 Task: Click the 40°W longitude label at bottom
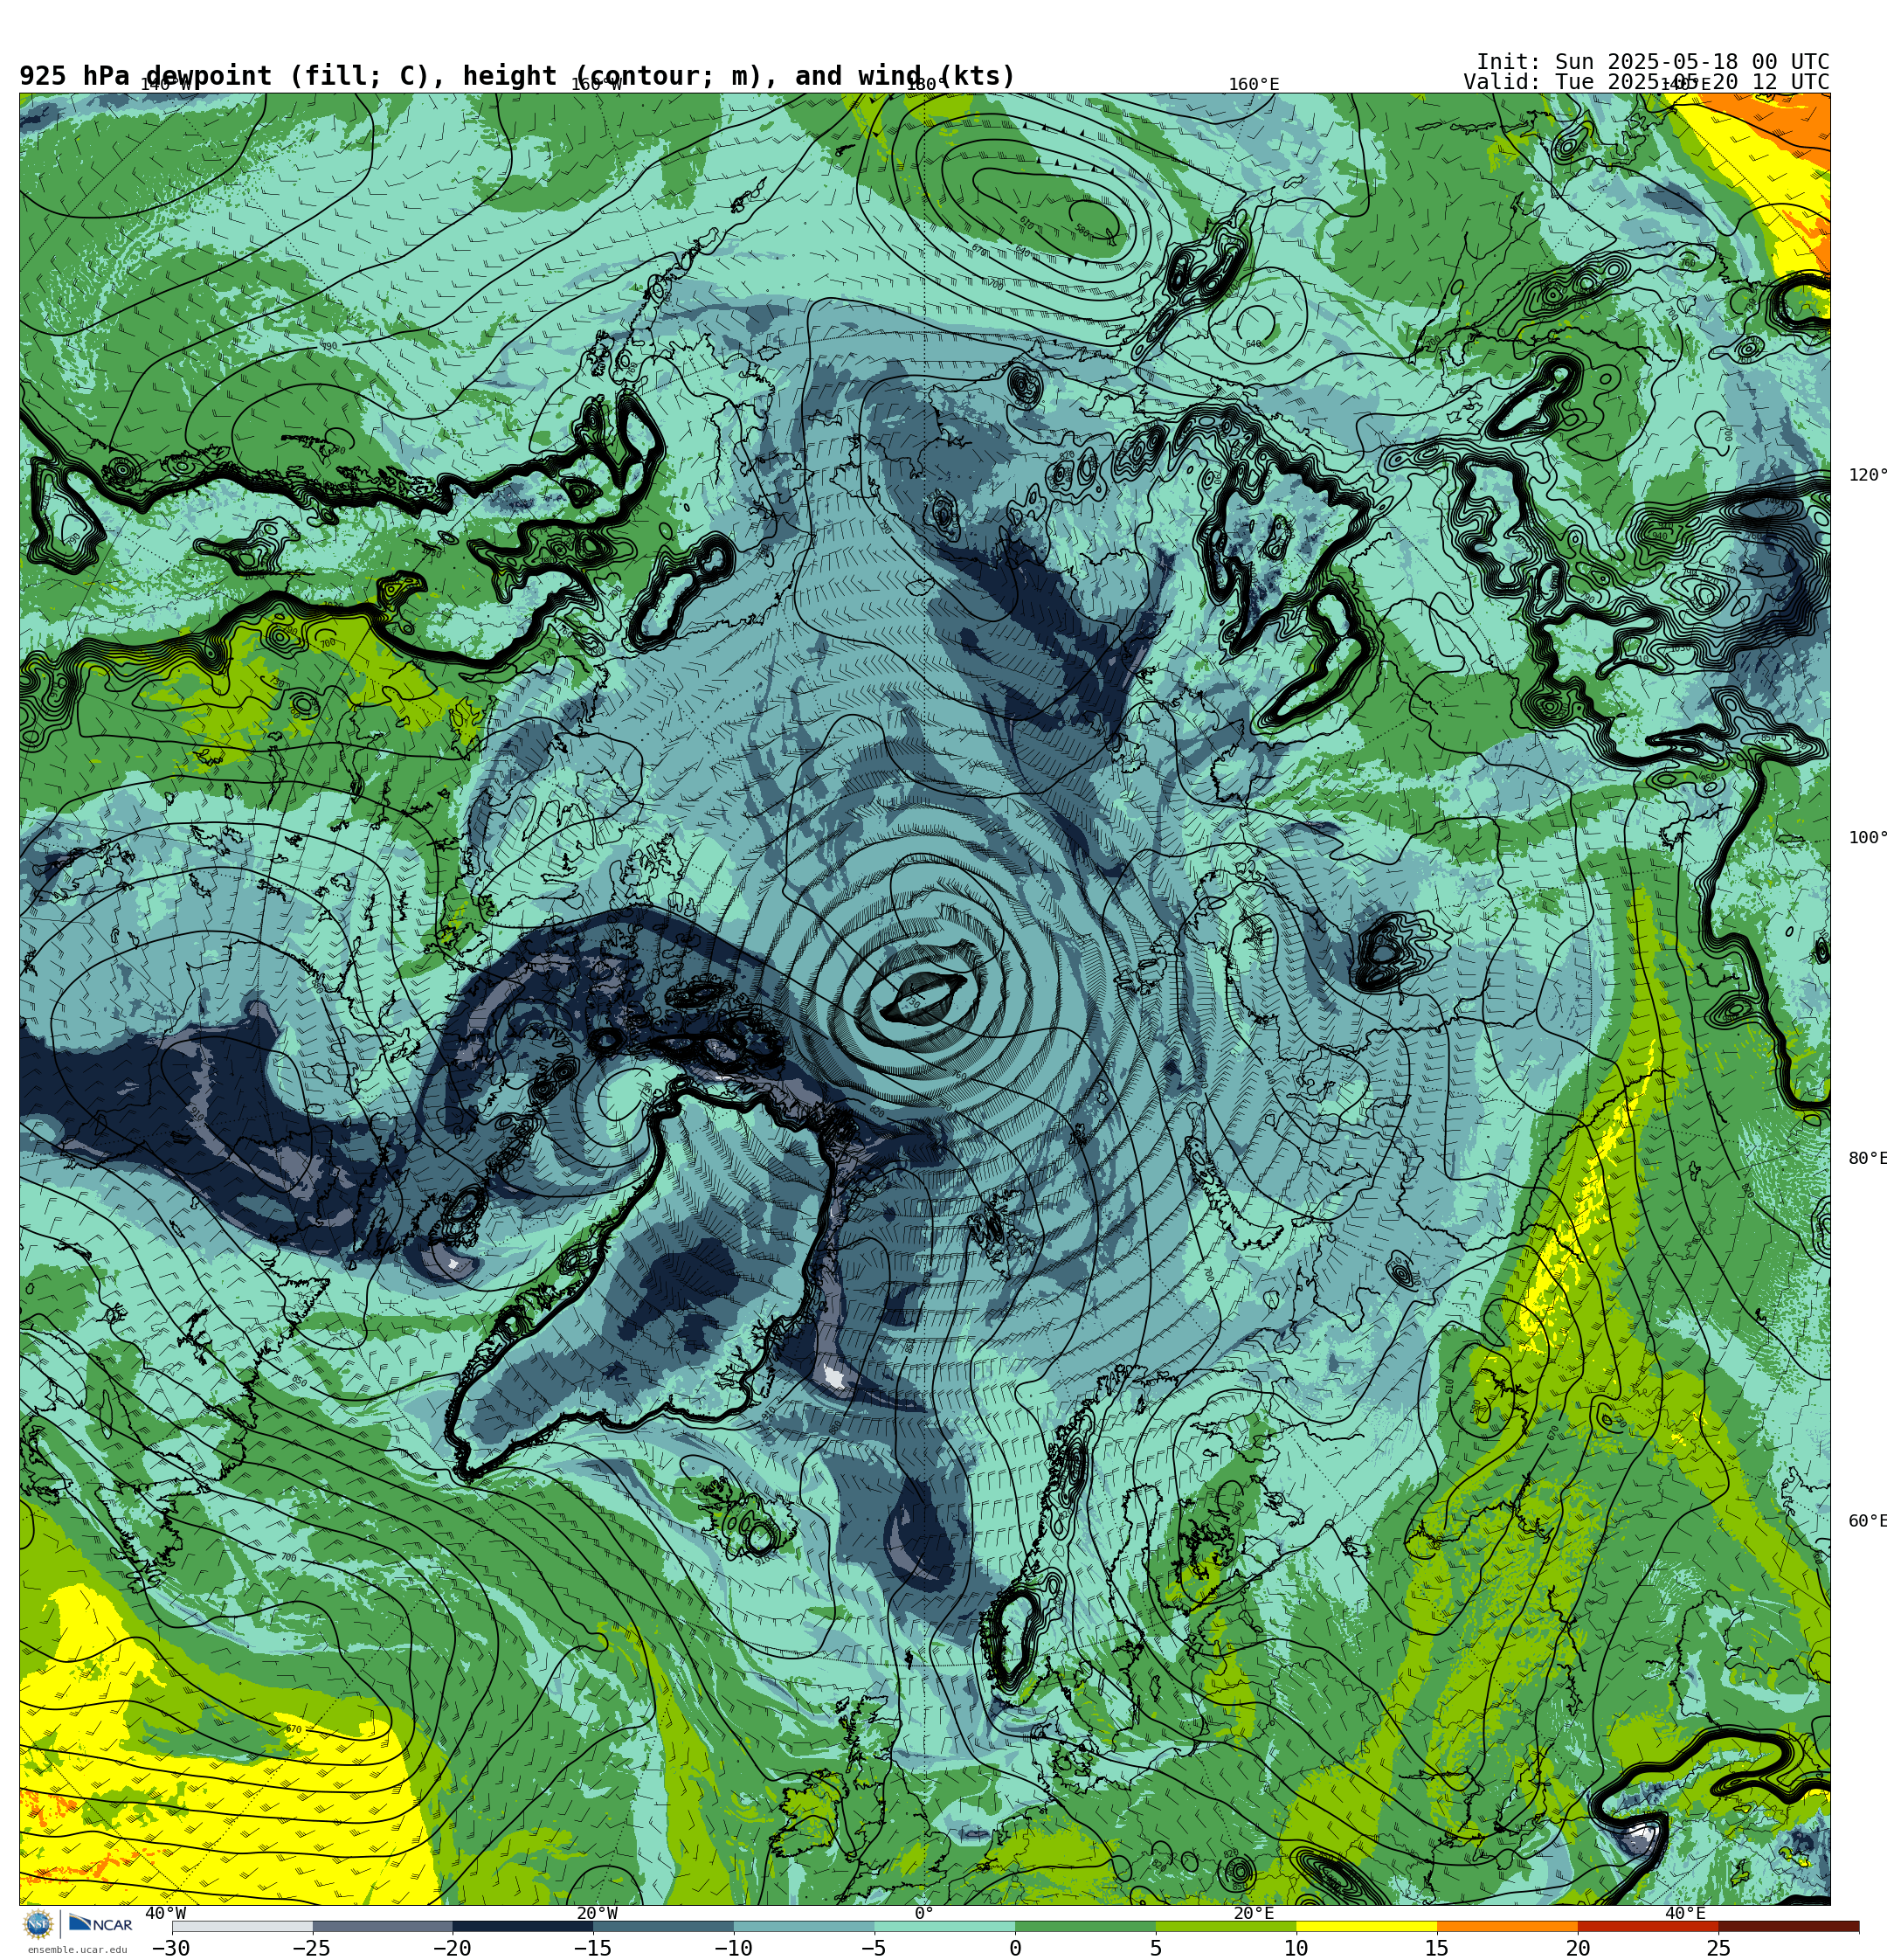pyautogui.click(x=165, y=1913)
